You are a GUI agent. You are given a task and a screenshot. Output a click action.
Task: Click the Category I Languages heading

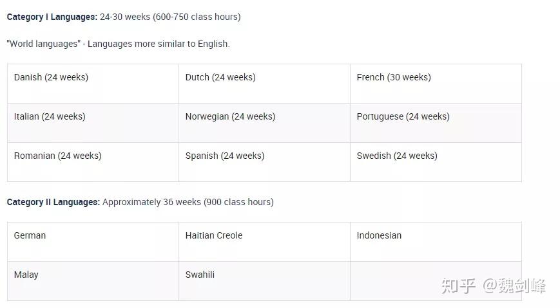click(x=52, y=17)
